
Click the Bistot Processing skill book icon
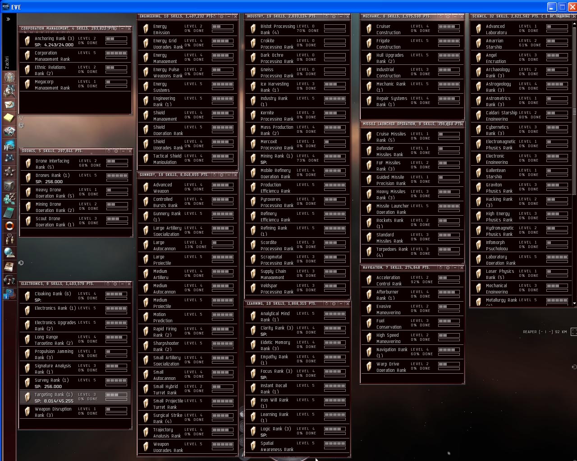(x=253, y=29)
